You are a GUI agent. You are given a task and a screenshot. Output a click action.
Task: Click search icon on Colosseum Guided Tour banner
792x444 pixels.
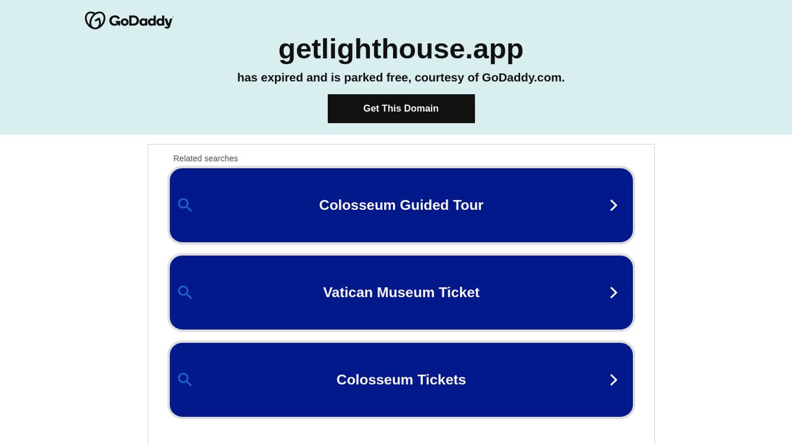[185, 205]
